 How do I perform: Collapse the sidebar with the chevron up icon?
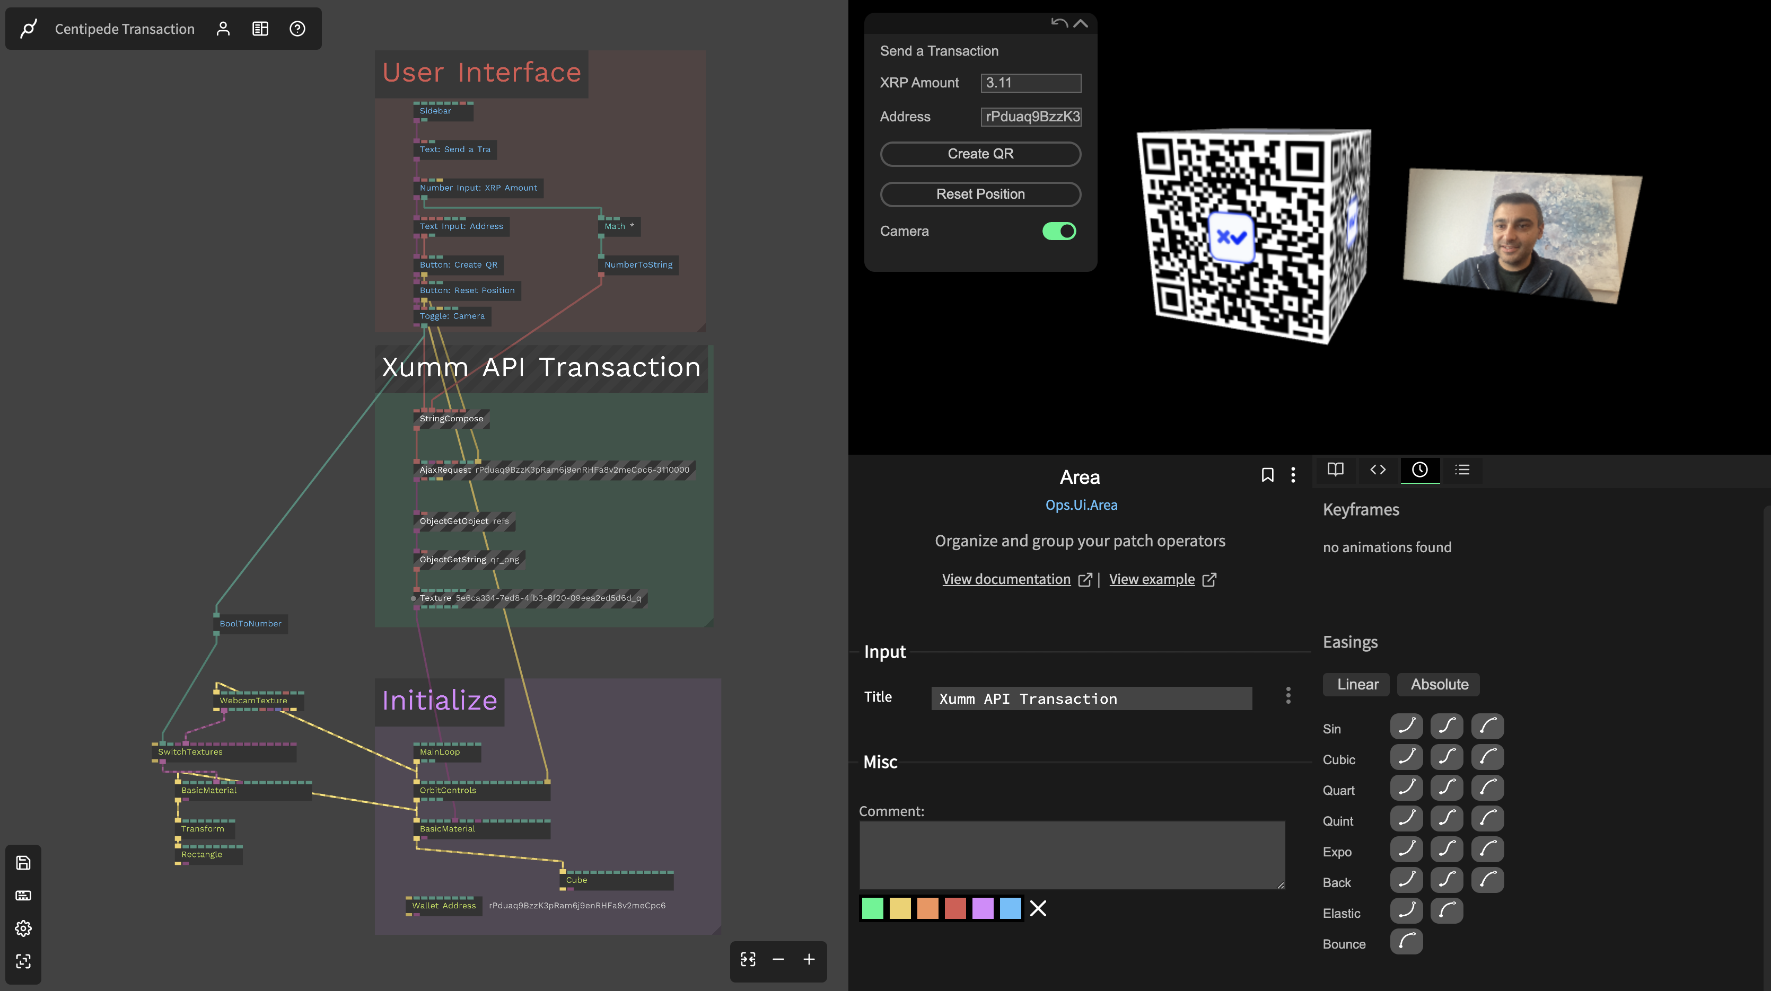point(1081,23)
